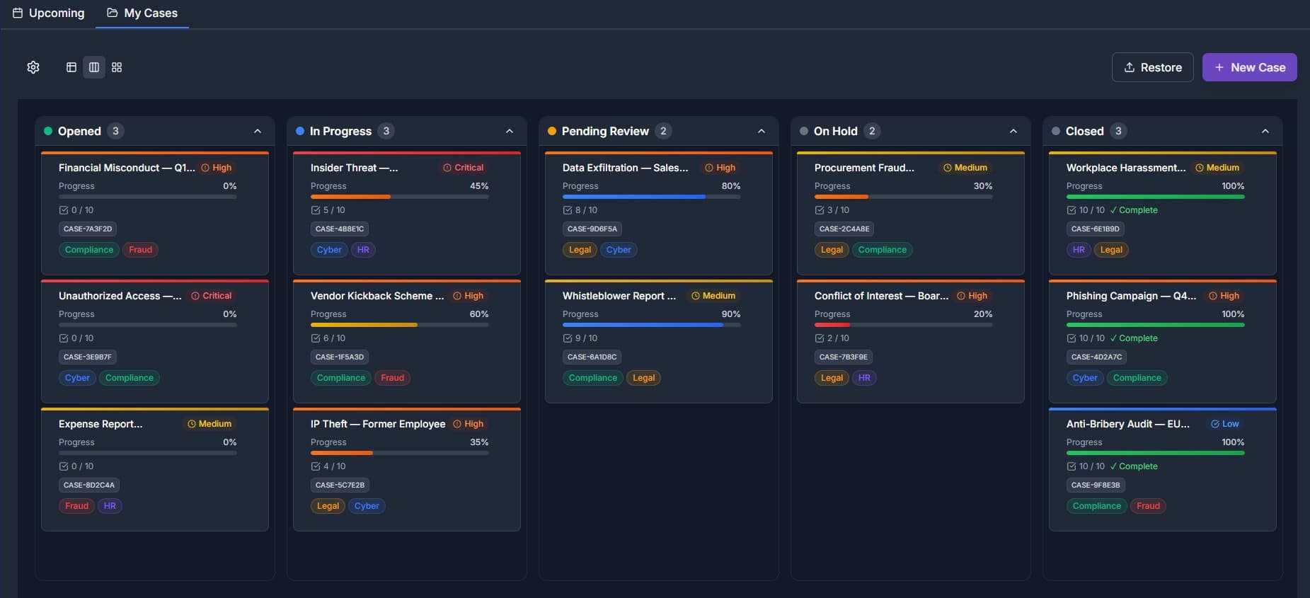Click the CASE-9D6F5A badge
Screen dimensions: 1310x598
[x=592, y=229]
